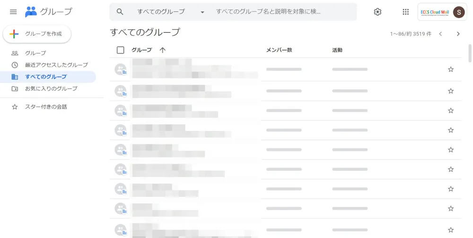Click the search magnifier icon
Viewport: 473px width, 238px height.
point(120,12)
